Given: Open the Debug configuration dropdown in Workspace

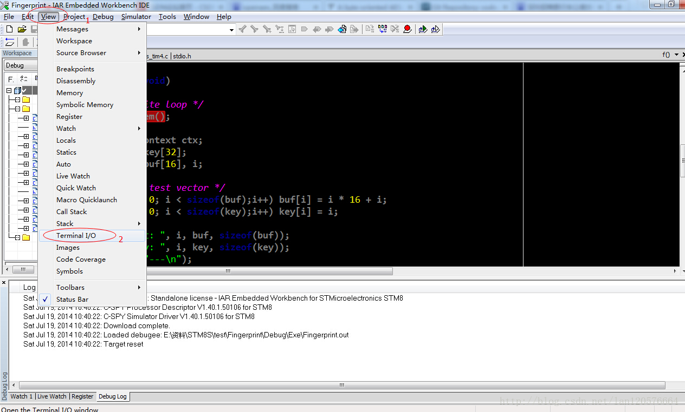Looking at the screenshot, I should 21,65.
